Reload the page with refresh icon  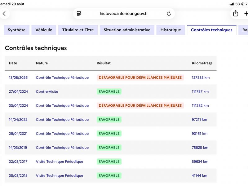169,14
